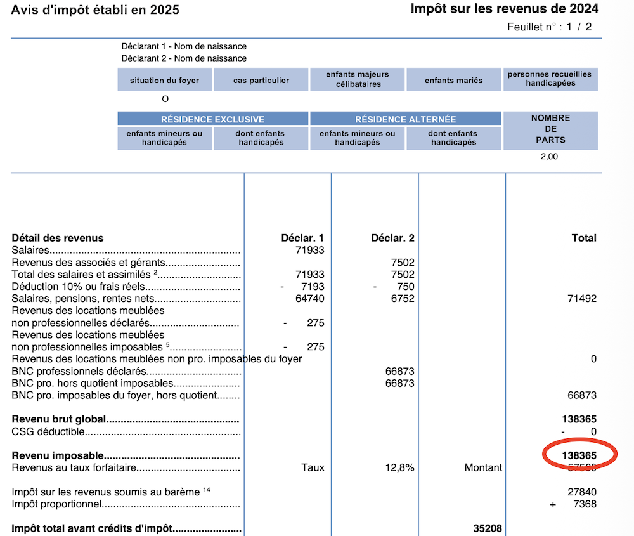The width and height of the screenshot is (634, 536).
Task: Select the 'enfants majeurs célibataires' header
Action: [357, 79]
